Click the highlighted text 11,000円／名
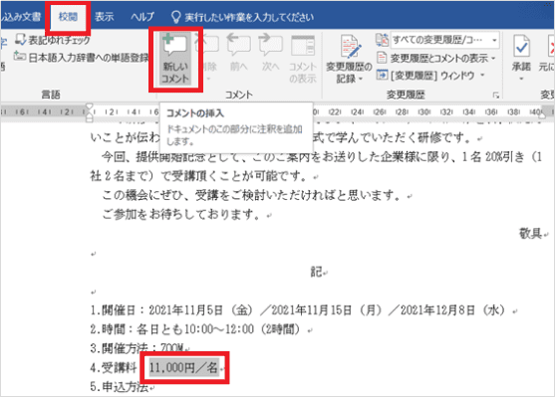Viewport: 556px width, 398px height. [x=183, y=367]
